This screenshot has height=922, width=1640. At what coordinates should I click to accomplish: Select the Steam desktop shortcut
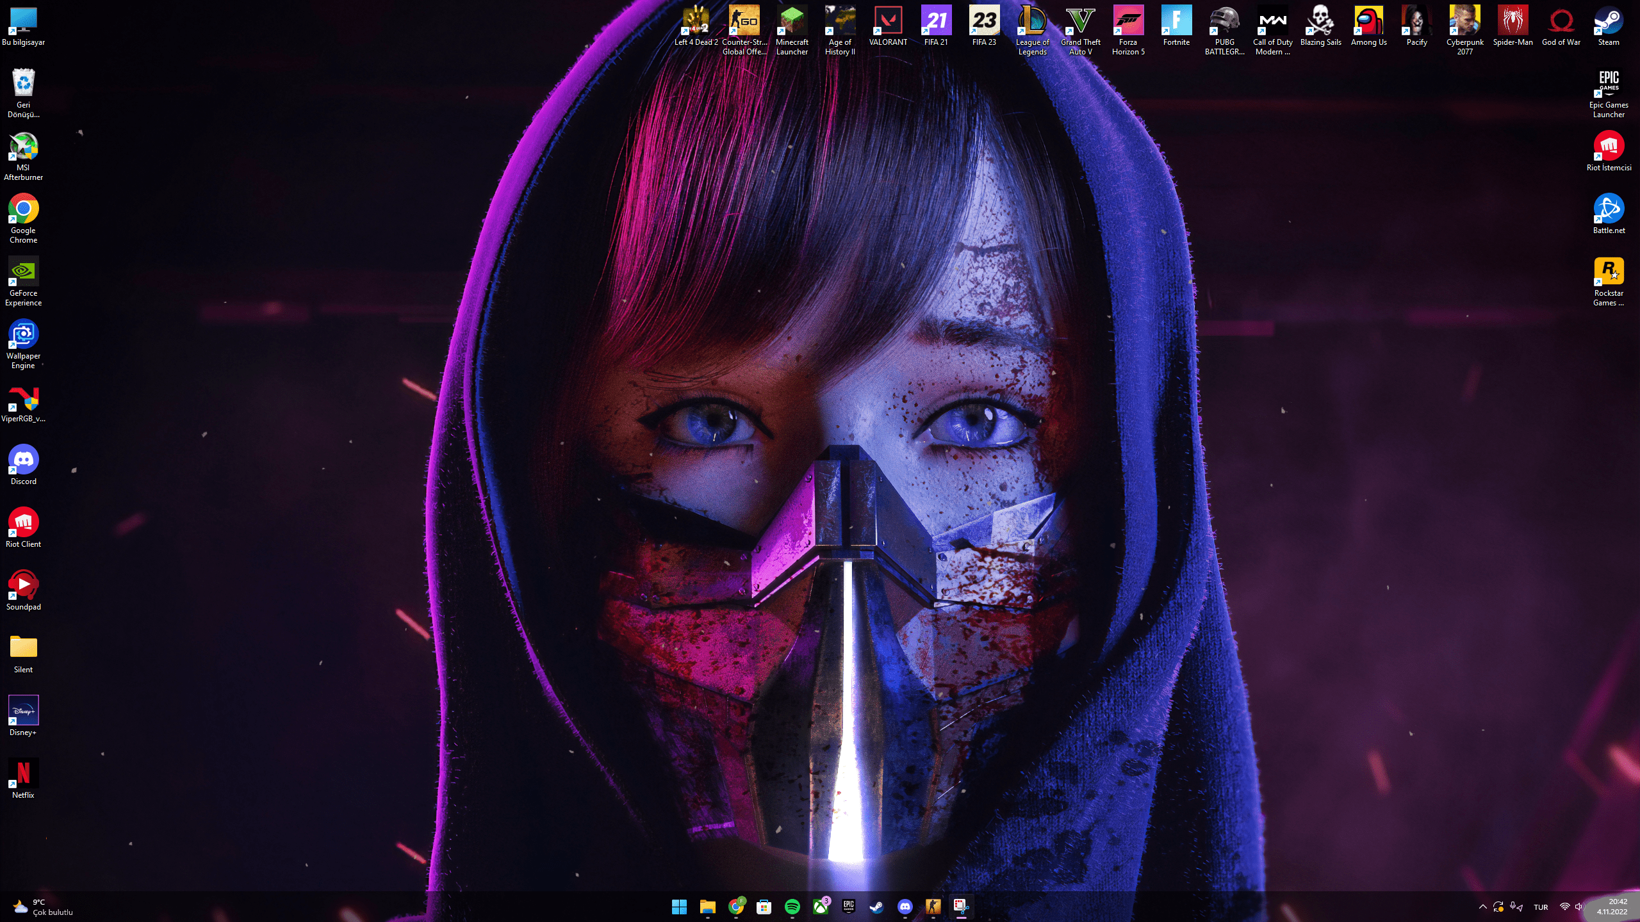[x=1609, y=27]
